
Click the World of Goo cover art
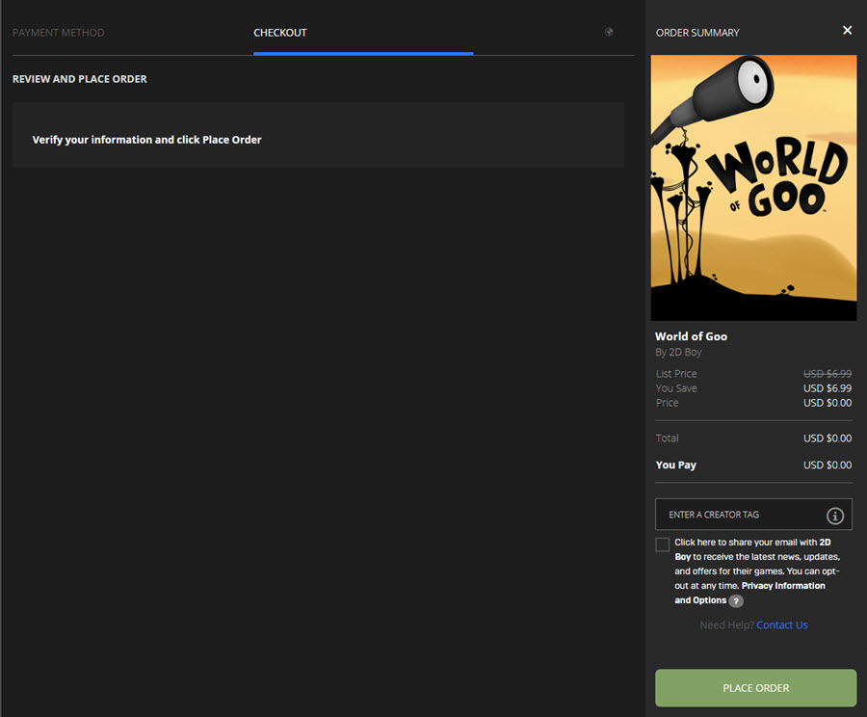[753, 188]
